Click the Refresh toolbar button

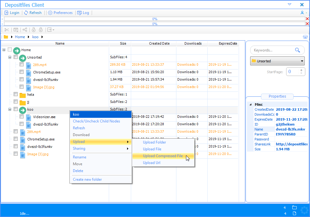click(x=33, y=13)
